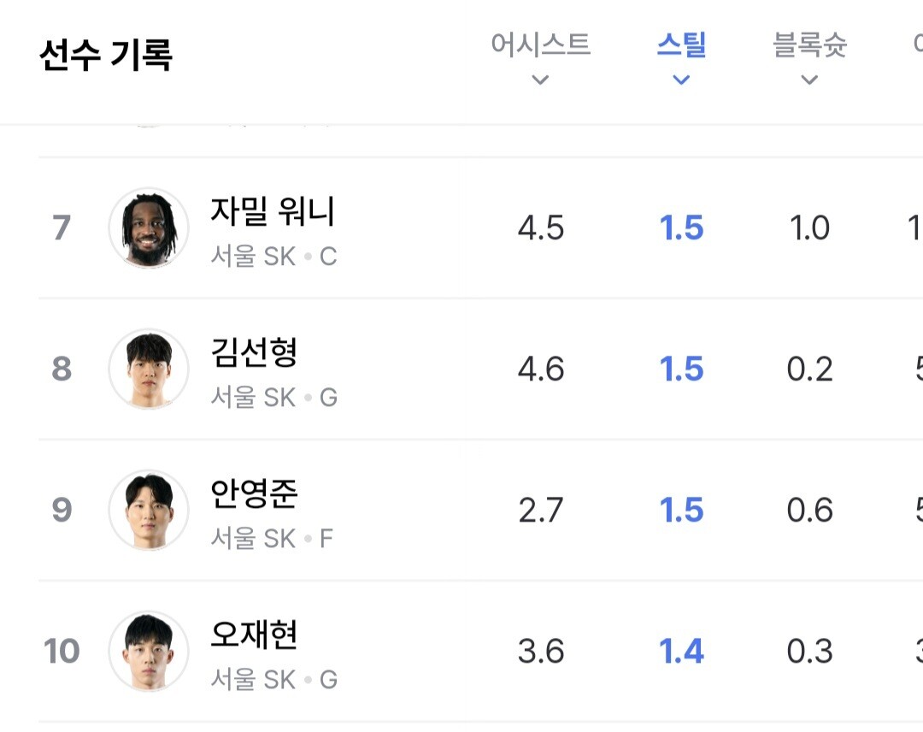Screen dimensions: 923x732
Task: Open player name 오재현
Action: [254, 635]
